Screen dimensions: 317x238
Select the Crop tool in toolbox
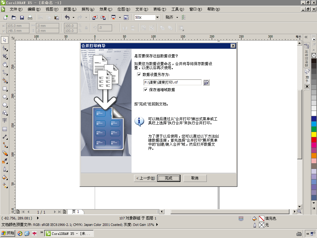pyautogui.click(x=5, y=56)
